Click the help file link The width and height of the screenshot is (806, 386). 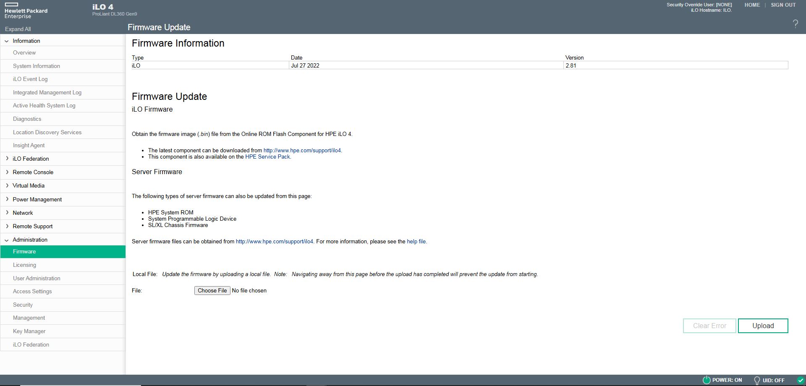point(416,241)
